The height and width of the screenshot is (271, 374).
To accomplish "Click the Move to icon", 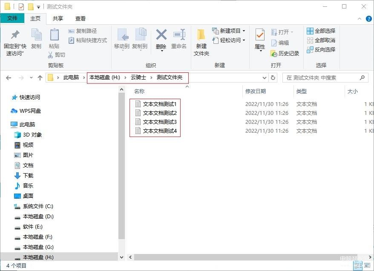I will point(123,35).
